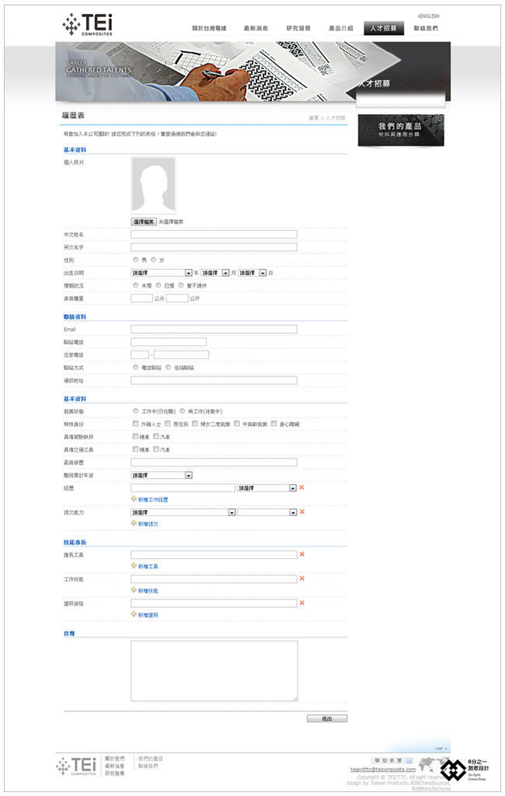Click the 我們的產品 sidebar banner
505x796 pixels.
click(x=401, y=130)
